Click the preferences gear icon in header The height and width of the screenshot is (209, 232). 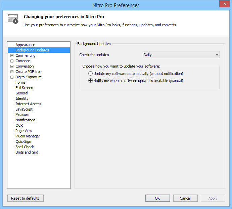[13, 19]
